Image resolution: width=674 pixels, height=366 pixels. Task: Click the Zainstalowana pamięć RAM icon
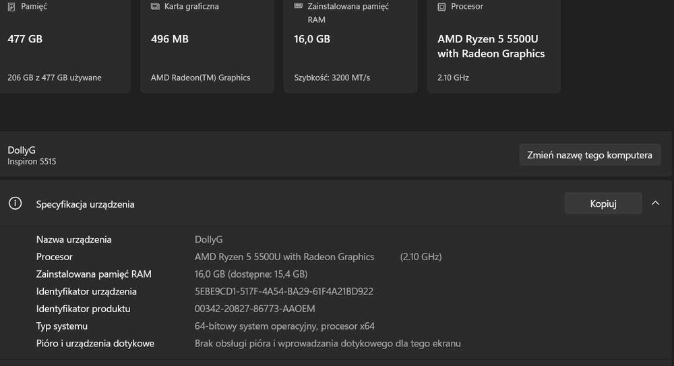299,6
